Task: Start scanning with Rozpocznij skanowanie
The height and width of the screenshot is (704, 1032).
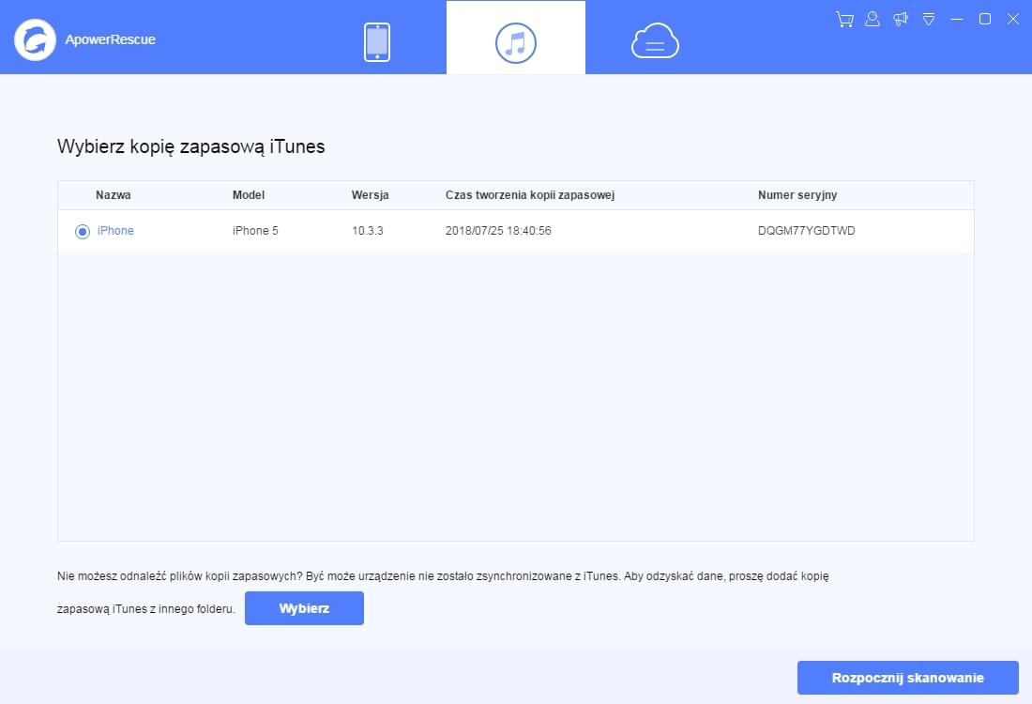Action: coord(907,677)
